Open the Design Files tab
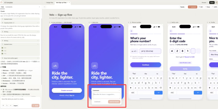 point(49,2)
